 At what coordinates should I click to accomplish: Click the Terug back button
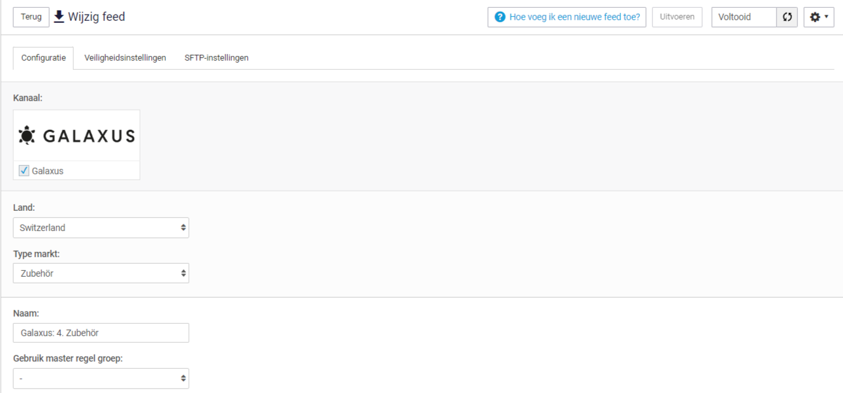tap(31, 17)
